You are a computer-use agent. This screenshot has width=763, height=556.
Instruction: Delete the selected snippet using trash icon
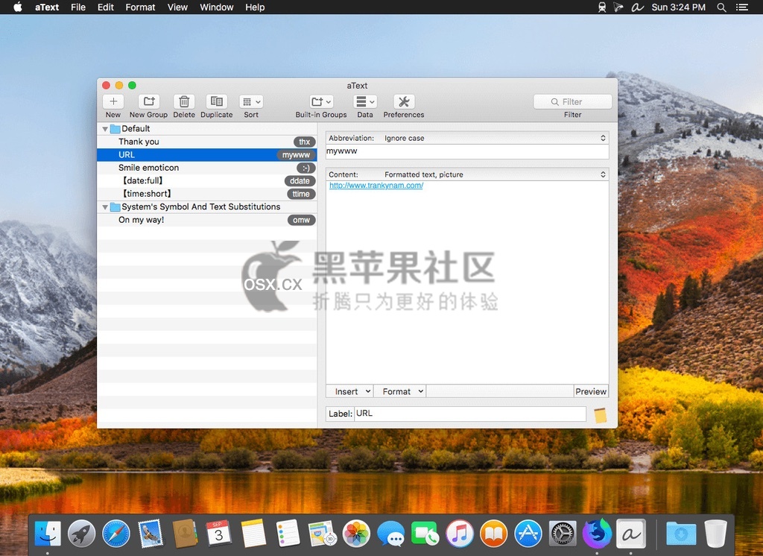pos(184,102)
